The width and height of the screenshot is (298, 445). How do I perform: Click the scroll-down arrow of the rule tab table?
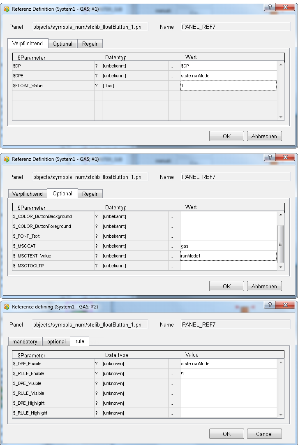coord(281,415)
